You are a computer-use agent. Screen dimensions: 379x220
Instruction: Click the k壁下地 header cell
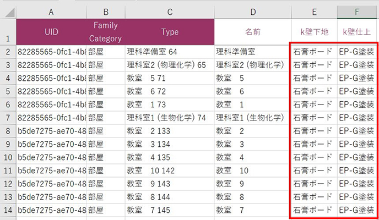tap(314, 32)
